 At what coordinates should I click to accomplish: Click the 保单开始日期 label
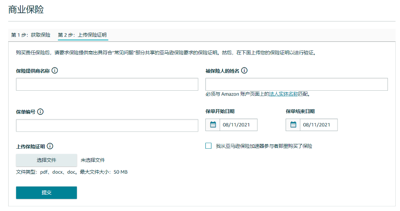click(x=220, y=111)
